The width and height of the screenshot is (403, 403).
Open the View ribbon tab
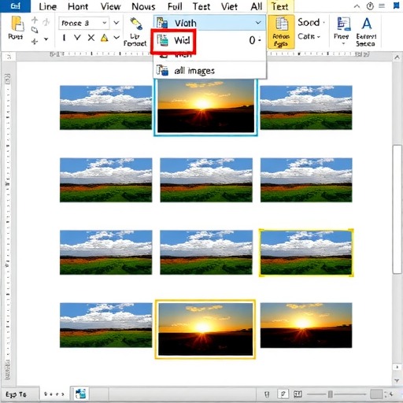click(x=111, y=6)
